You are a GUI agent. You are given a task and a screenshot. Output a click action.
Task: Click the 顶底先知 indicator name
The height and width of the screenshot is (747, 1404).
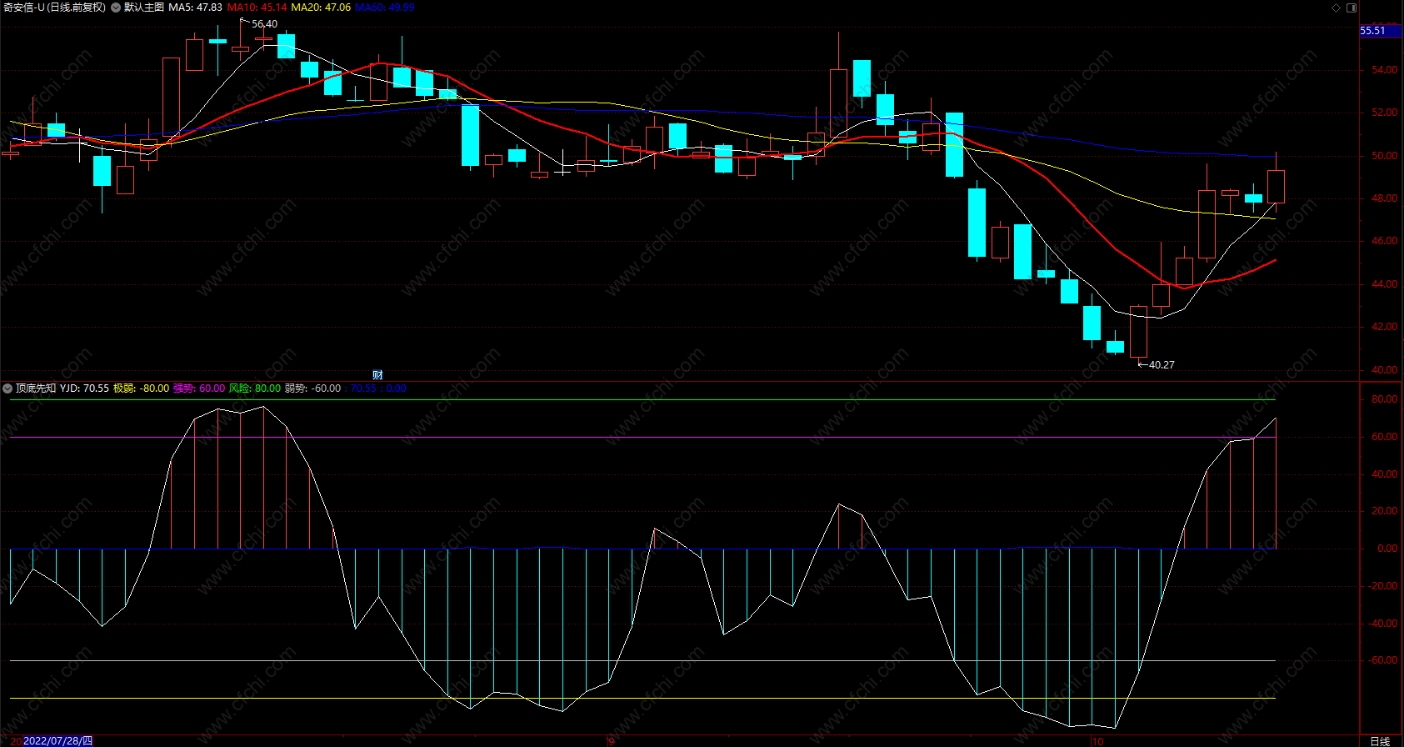36,389
